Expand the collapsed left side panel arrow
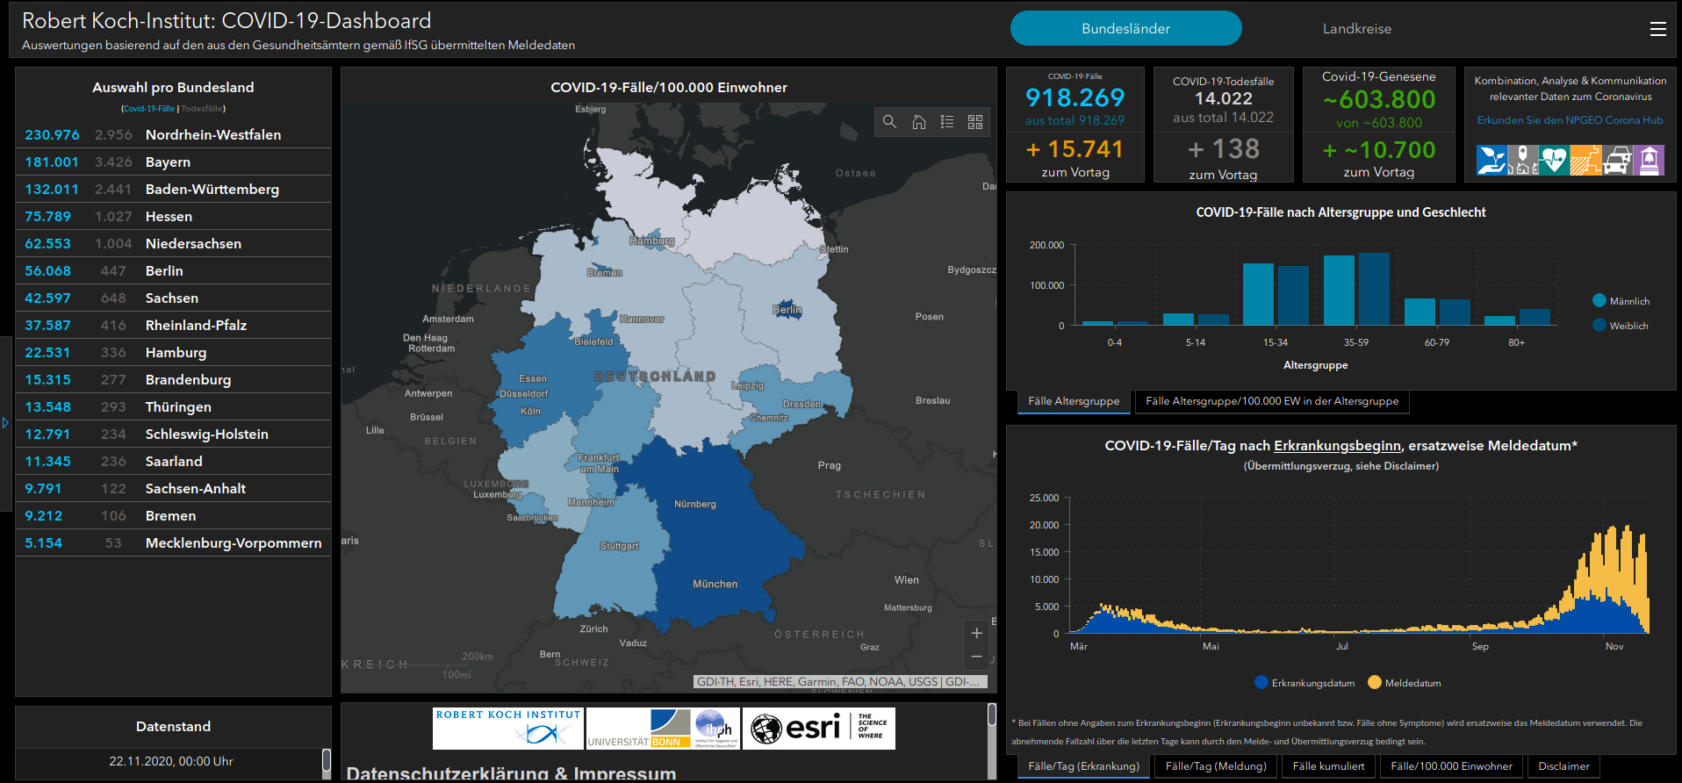The width and height of the screenshot is (1682, 783). [x=5, y=423]
